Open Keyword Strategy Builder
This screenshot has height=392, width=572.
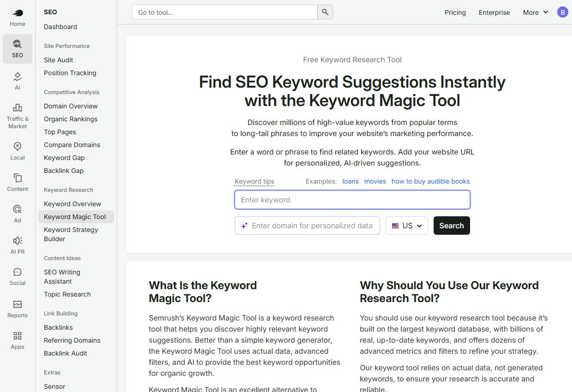coord(71,234)
